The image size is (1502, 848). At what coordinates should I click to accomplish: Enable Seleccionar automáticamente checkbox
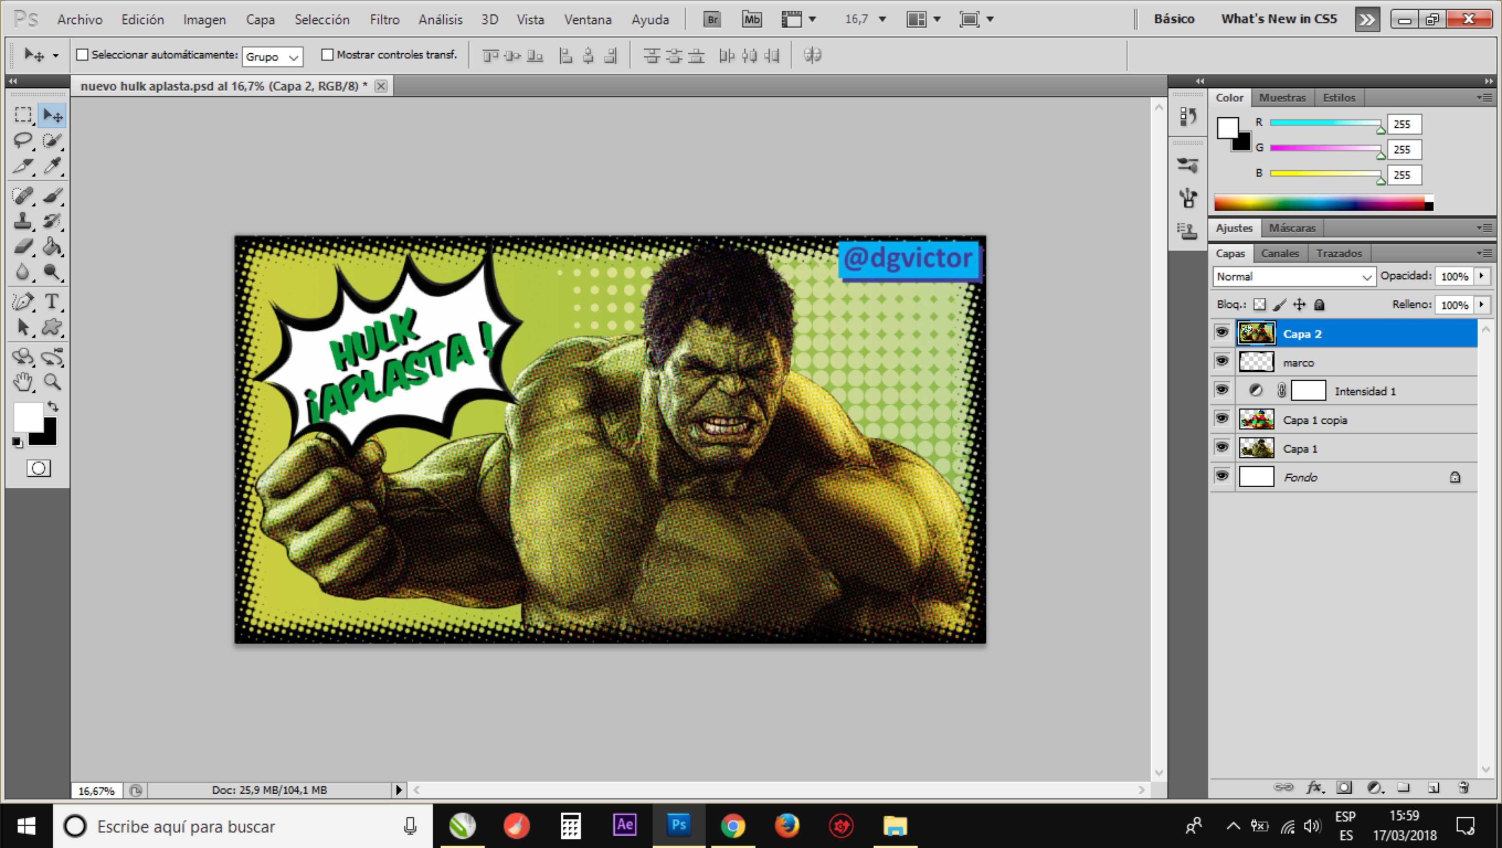point(82,55)
